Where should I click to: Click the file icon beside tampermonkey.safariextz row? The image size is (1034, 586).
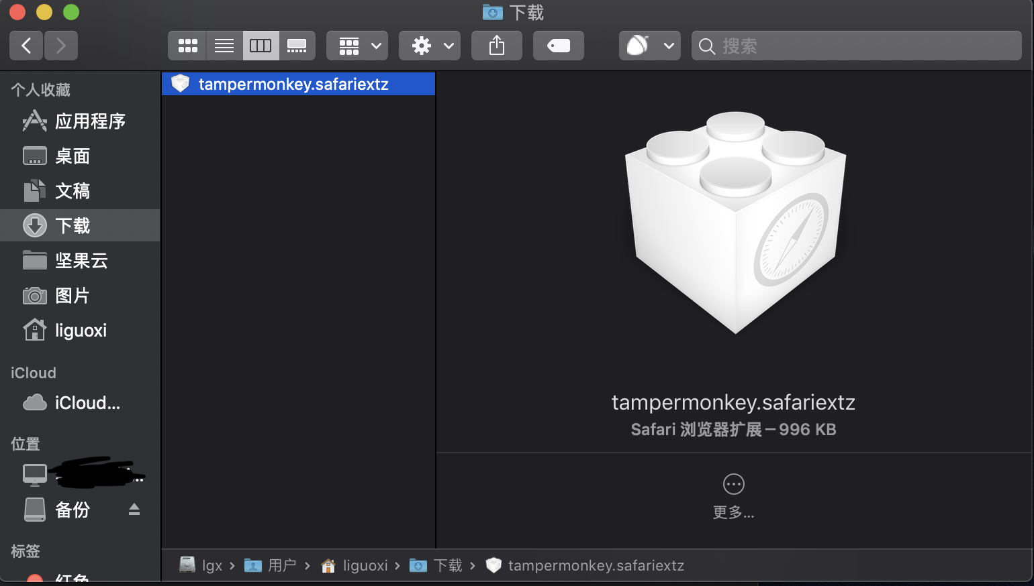[x=181, y=84]
